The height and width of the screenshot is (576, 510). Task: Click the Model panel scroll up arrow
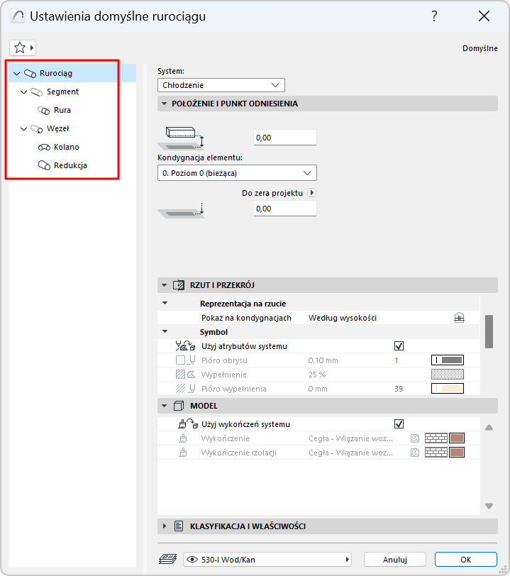coord(489,428)
